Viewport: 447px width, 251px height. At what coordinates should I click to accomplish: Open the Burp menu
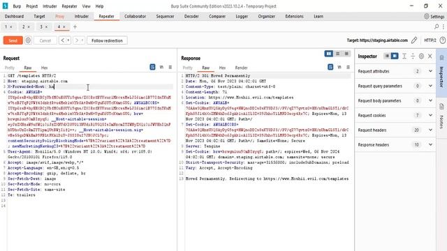click(17, 6)
